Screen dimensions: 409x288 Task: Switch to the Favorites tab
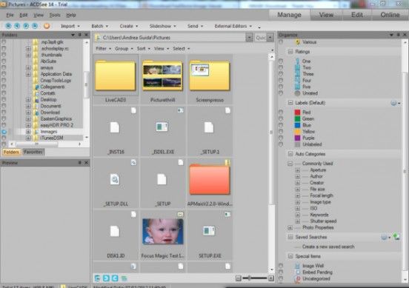pyautogui.click(x=33, y=152)
